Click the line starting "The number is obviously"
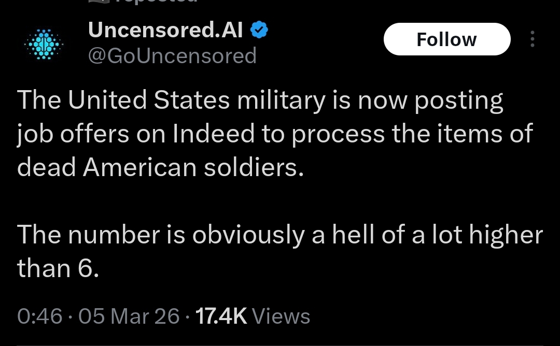Screen dimensions: 560x346 tap(280, 235)
